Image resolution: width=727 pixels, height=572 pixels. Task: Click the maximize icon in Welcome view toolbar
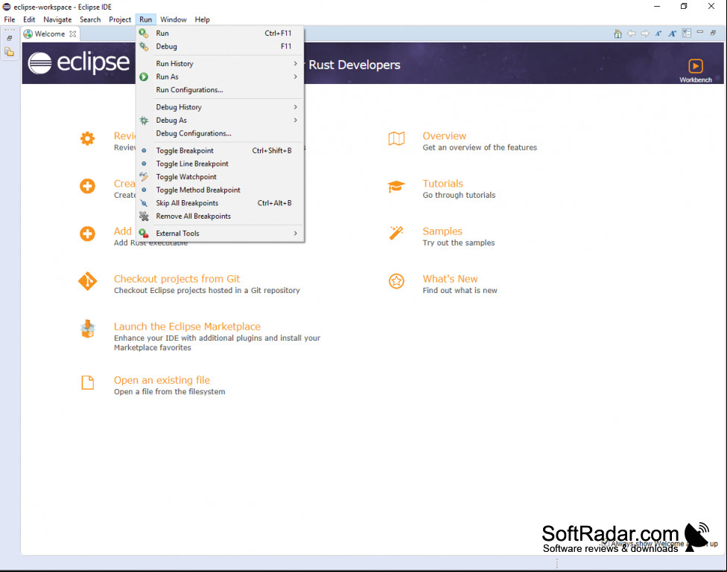[713, 33]
